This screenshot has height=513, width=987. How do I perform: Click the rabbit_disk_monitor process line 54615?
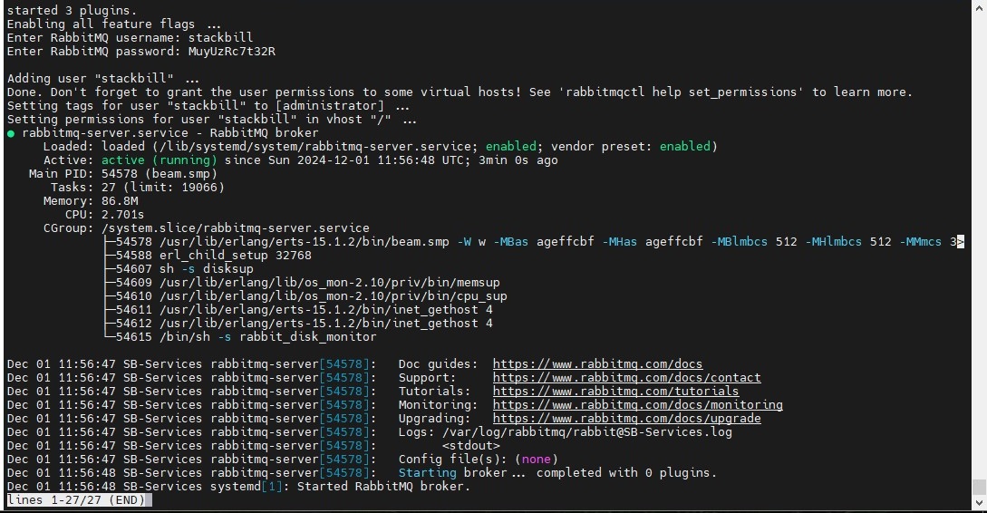pos(247,337)
